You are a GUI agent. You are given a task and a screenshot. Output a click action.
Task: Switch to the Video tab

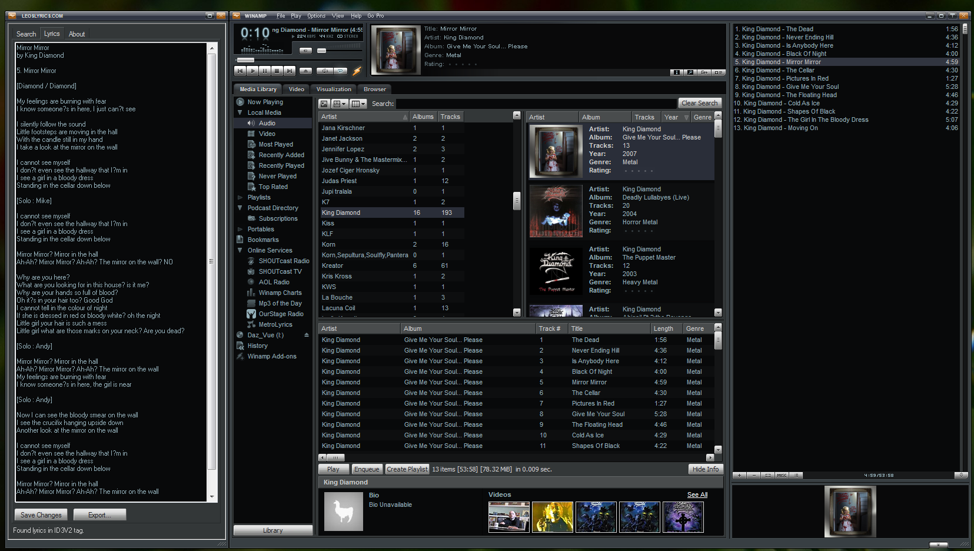[297, 89]
